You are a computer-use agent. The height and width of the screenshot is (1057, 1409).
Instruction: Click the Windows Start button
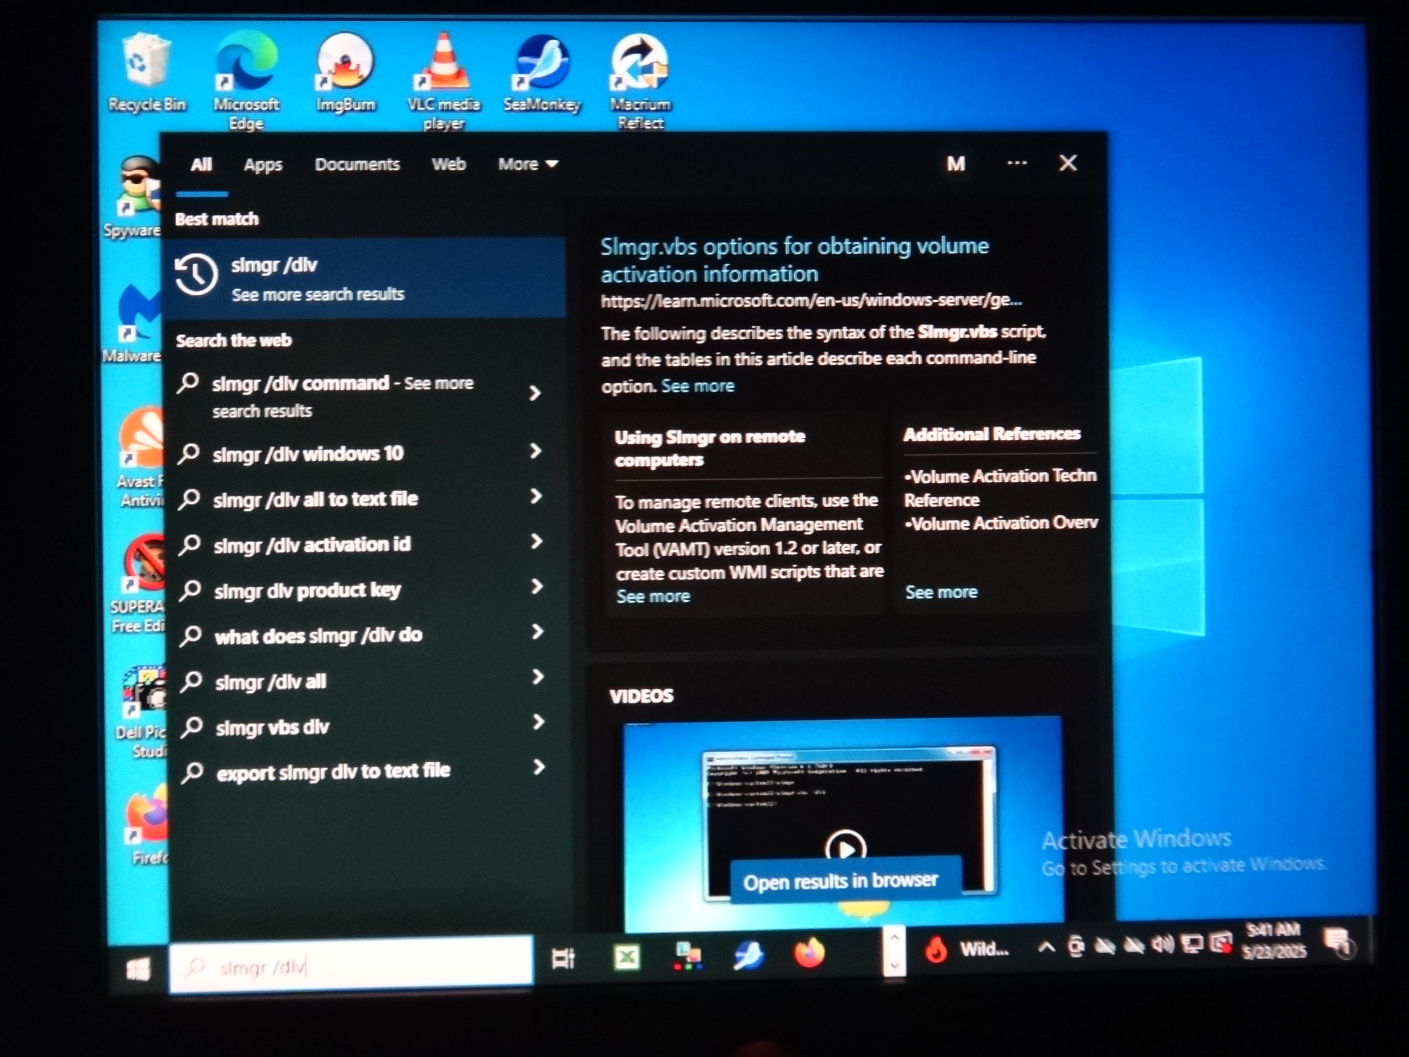[138, 969]
